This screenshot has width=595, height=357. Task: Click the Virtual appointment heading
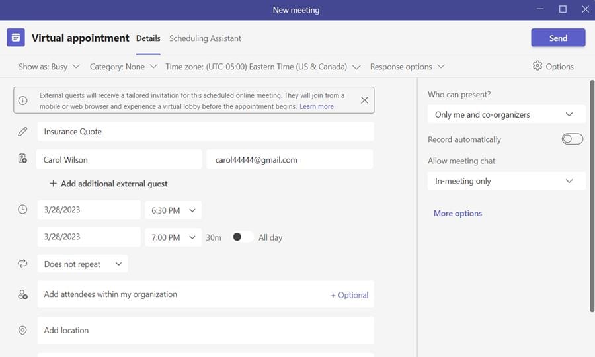[81, 38]
